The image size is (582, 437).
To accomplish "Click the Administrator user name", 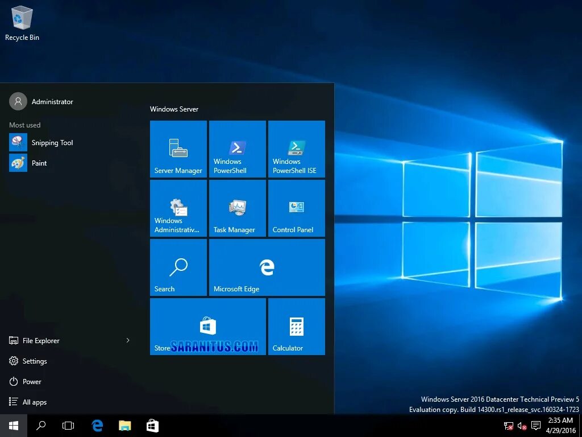I will pos(52,101).
